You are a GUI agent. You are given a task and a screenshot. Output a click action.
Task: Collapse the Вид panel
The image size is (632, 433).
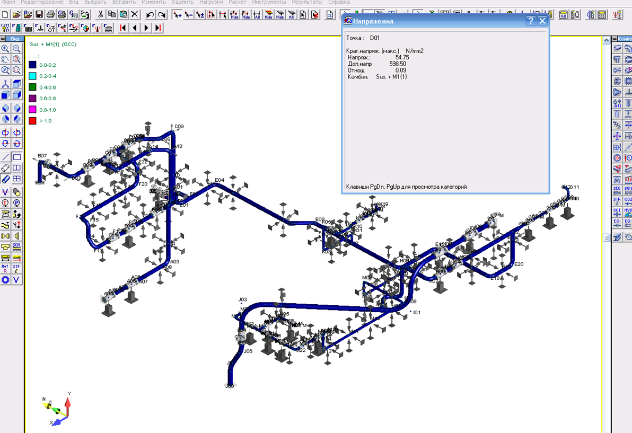[x=3, y=39]
